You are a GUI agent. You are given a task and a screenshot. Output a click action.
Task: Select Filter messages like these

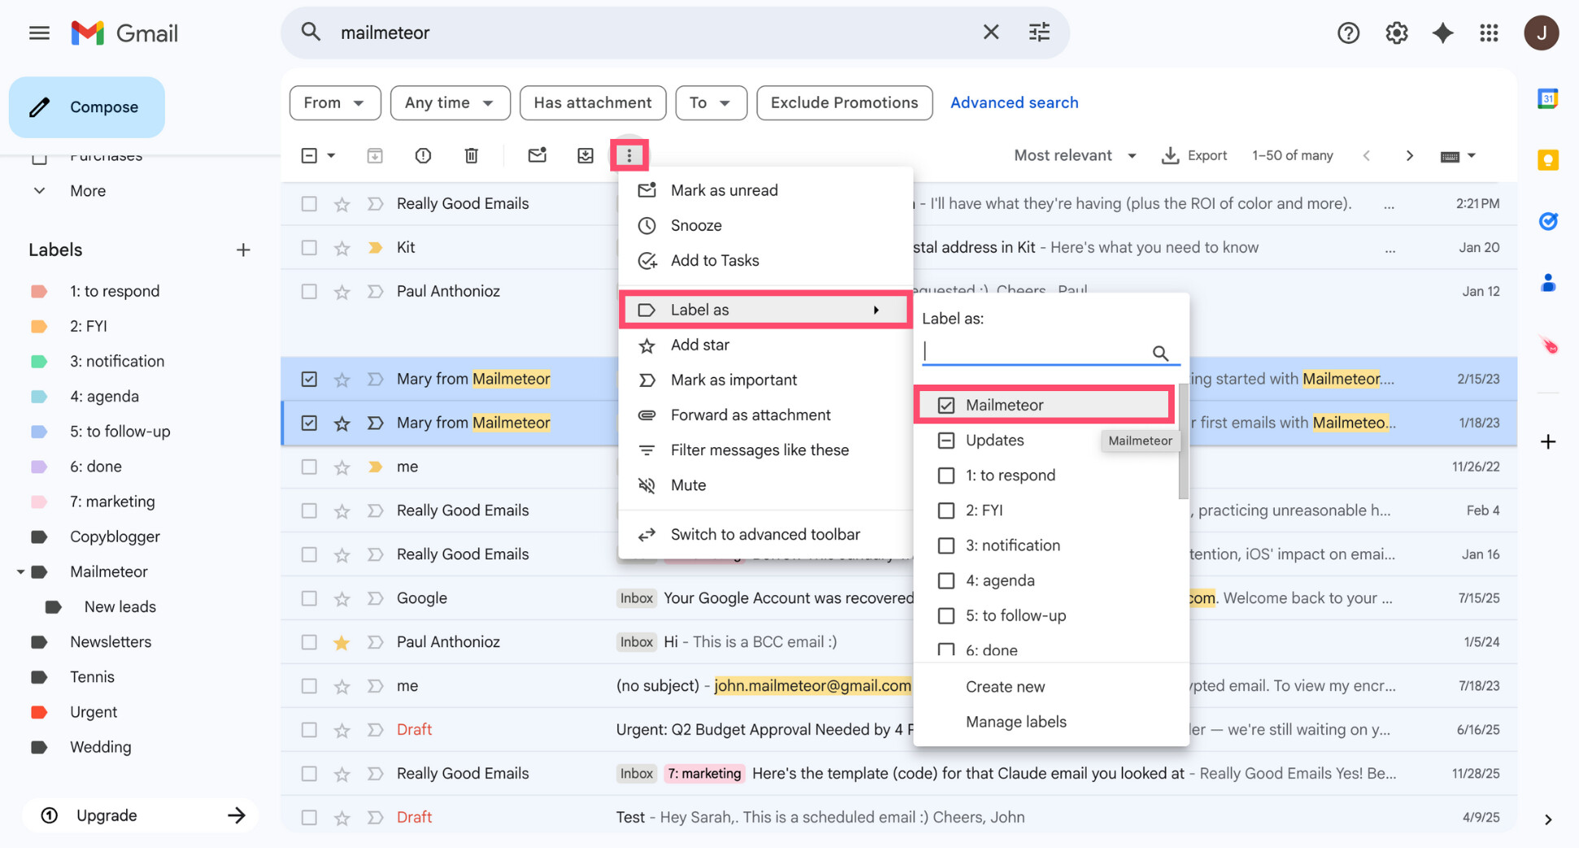[x=760, y=449]
